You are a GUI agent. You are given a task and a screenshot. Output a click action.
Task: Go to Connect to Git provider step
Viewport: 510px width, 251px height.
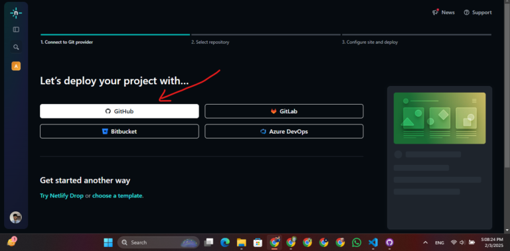[x=66, y=42]
